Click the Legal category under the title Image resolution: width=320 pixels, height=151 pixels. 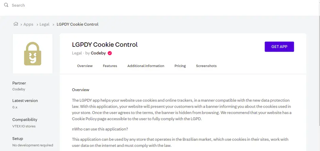(x=77, y=53)
